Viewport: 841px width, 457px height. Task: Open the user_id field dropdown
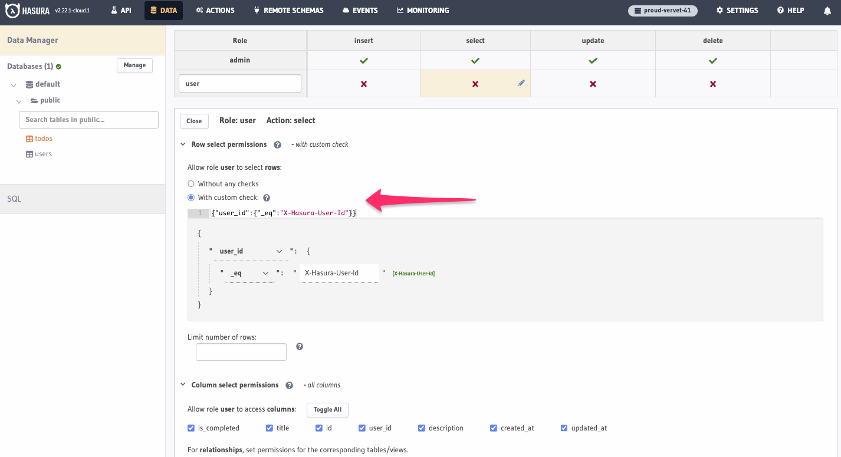(278, 251)
